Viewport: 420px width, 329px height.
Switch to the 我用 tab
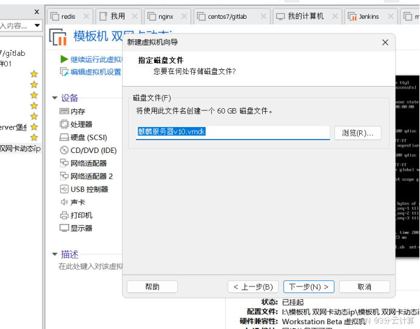click(118, 16)
